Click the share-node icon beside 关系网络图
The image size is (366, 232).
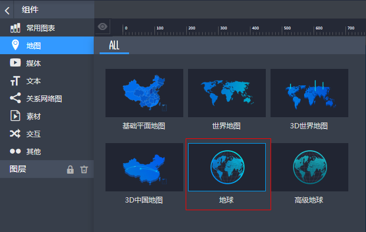15,98
